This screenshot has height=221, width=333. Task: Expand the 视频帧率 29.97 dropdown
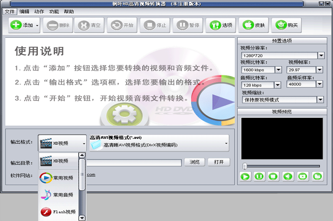[x=319, y=70]
